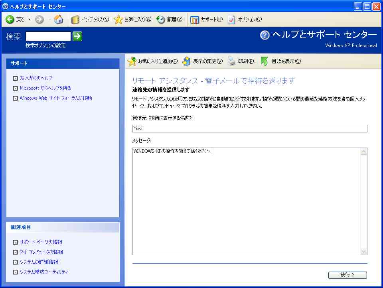Click bullet box beside システムの詳細情報
Viewport: 383px width, 288px height.
click(x=16, y=262)
